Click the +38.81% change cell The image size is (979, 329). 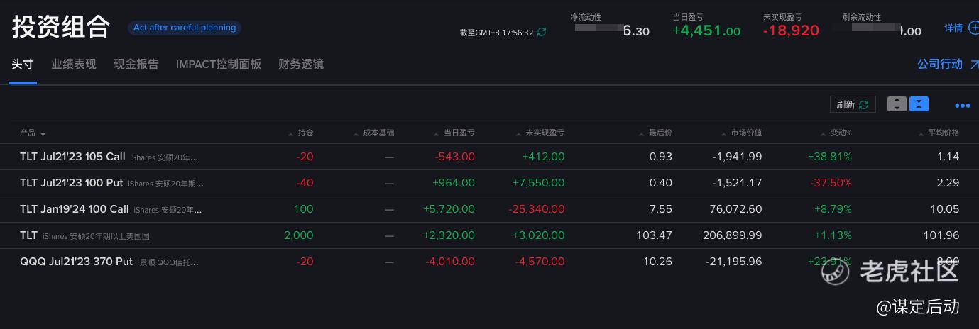click(829, 157)
